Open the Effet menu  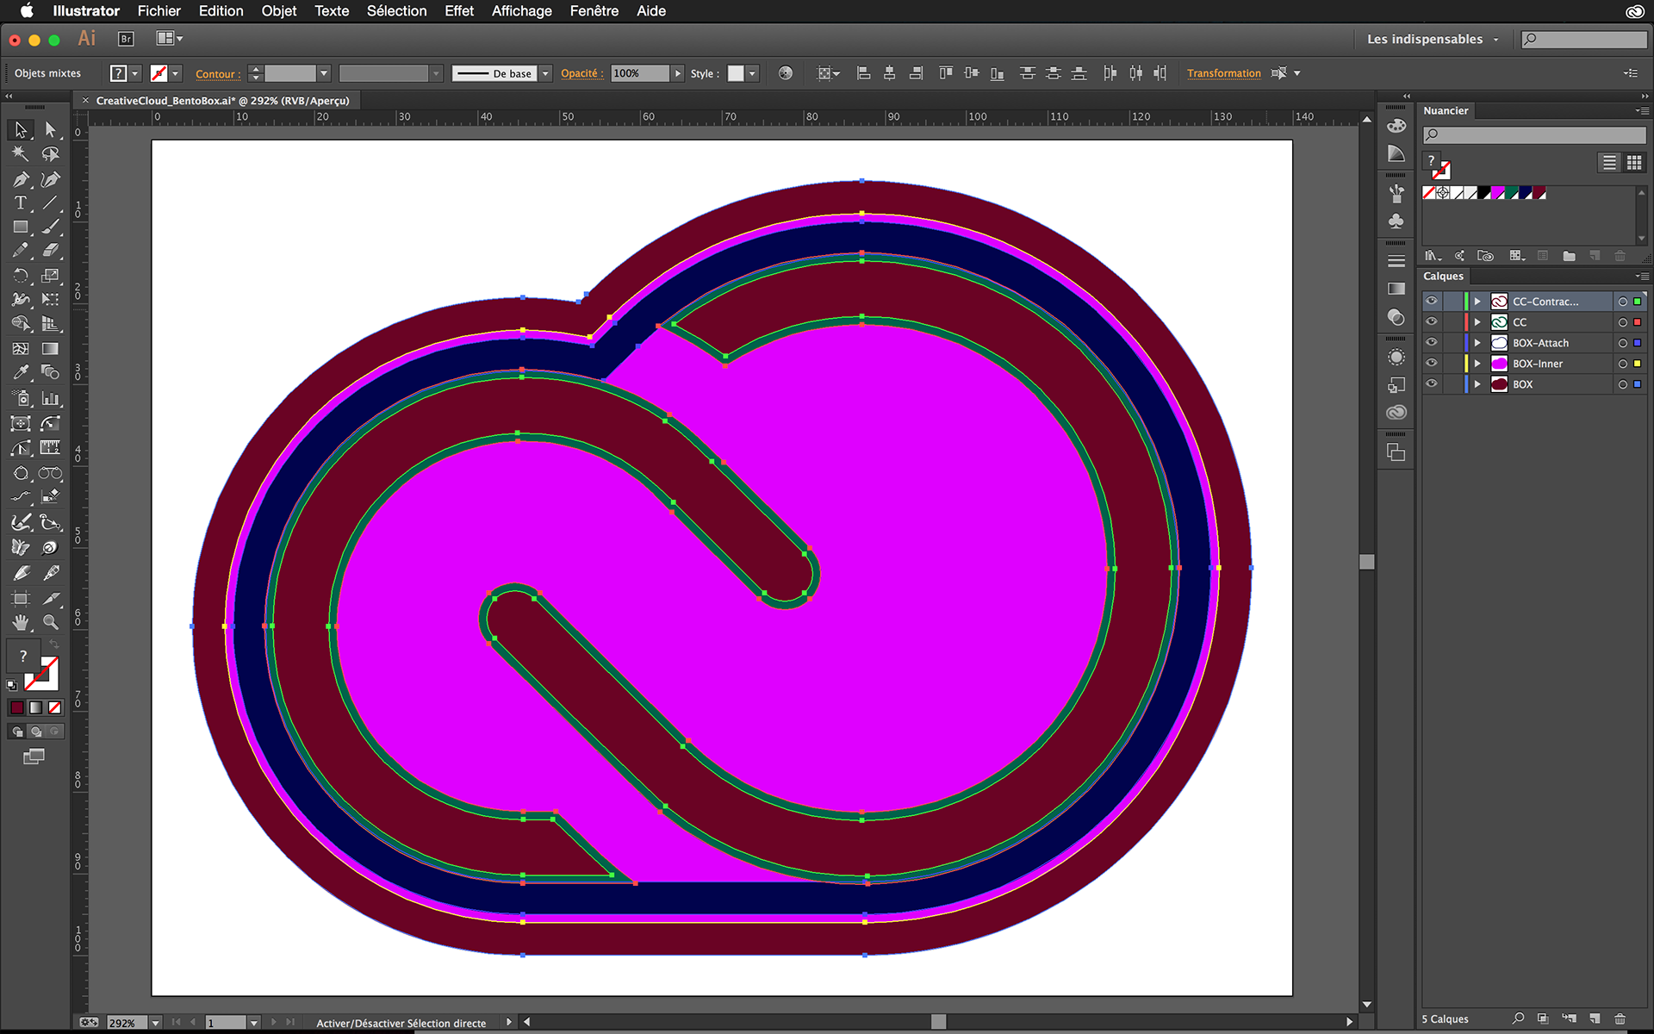tap(459, 11)
